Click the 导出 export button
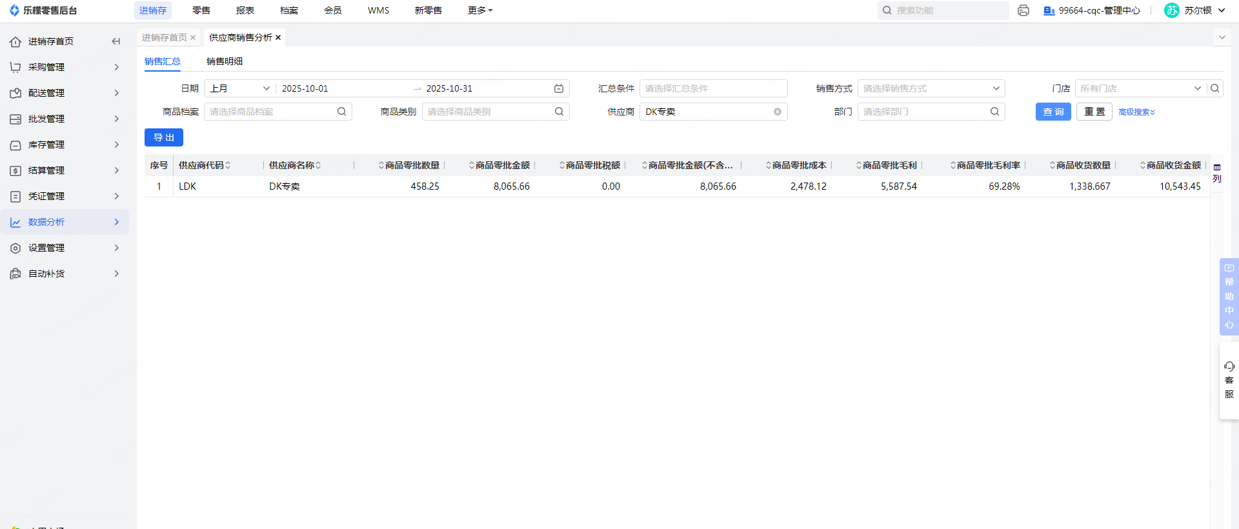Screen dimensions: 1239x529 tap(164, 137)
